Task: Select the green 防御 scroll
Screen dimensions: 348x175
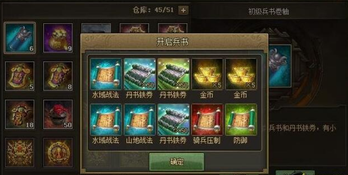Action: point(241,120)
